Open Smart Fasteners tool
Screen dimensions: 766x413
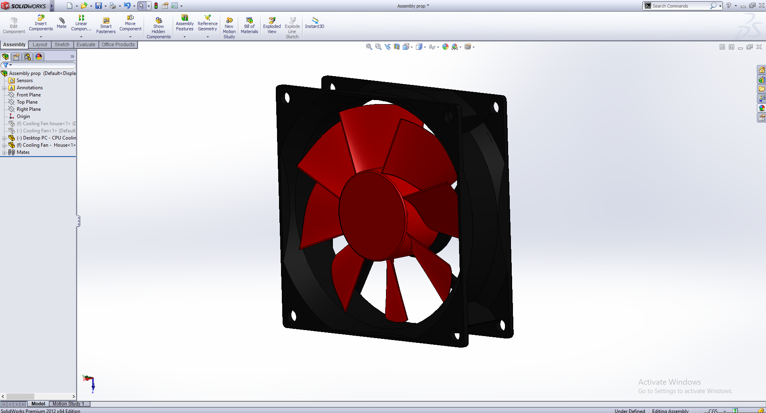[106, 26]
